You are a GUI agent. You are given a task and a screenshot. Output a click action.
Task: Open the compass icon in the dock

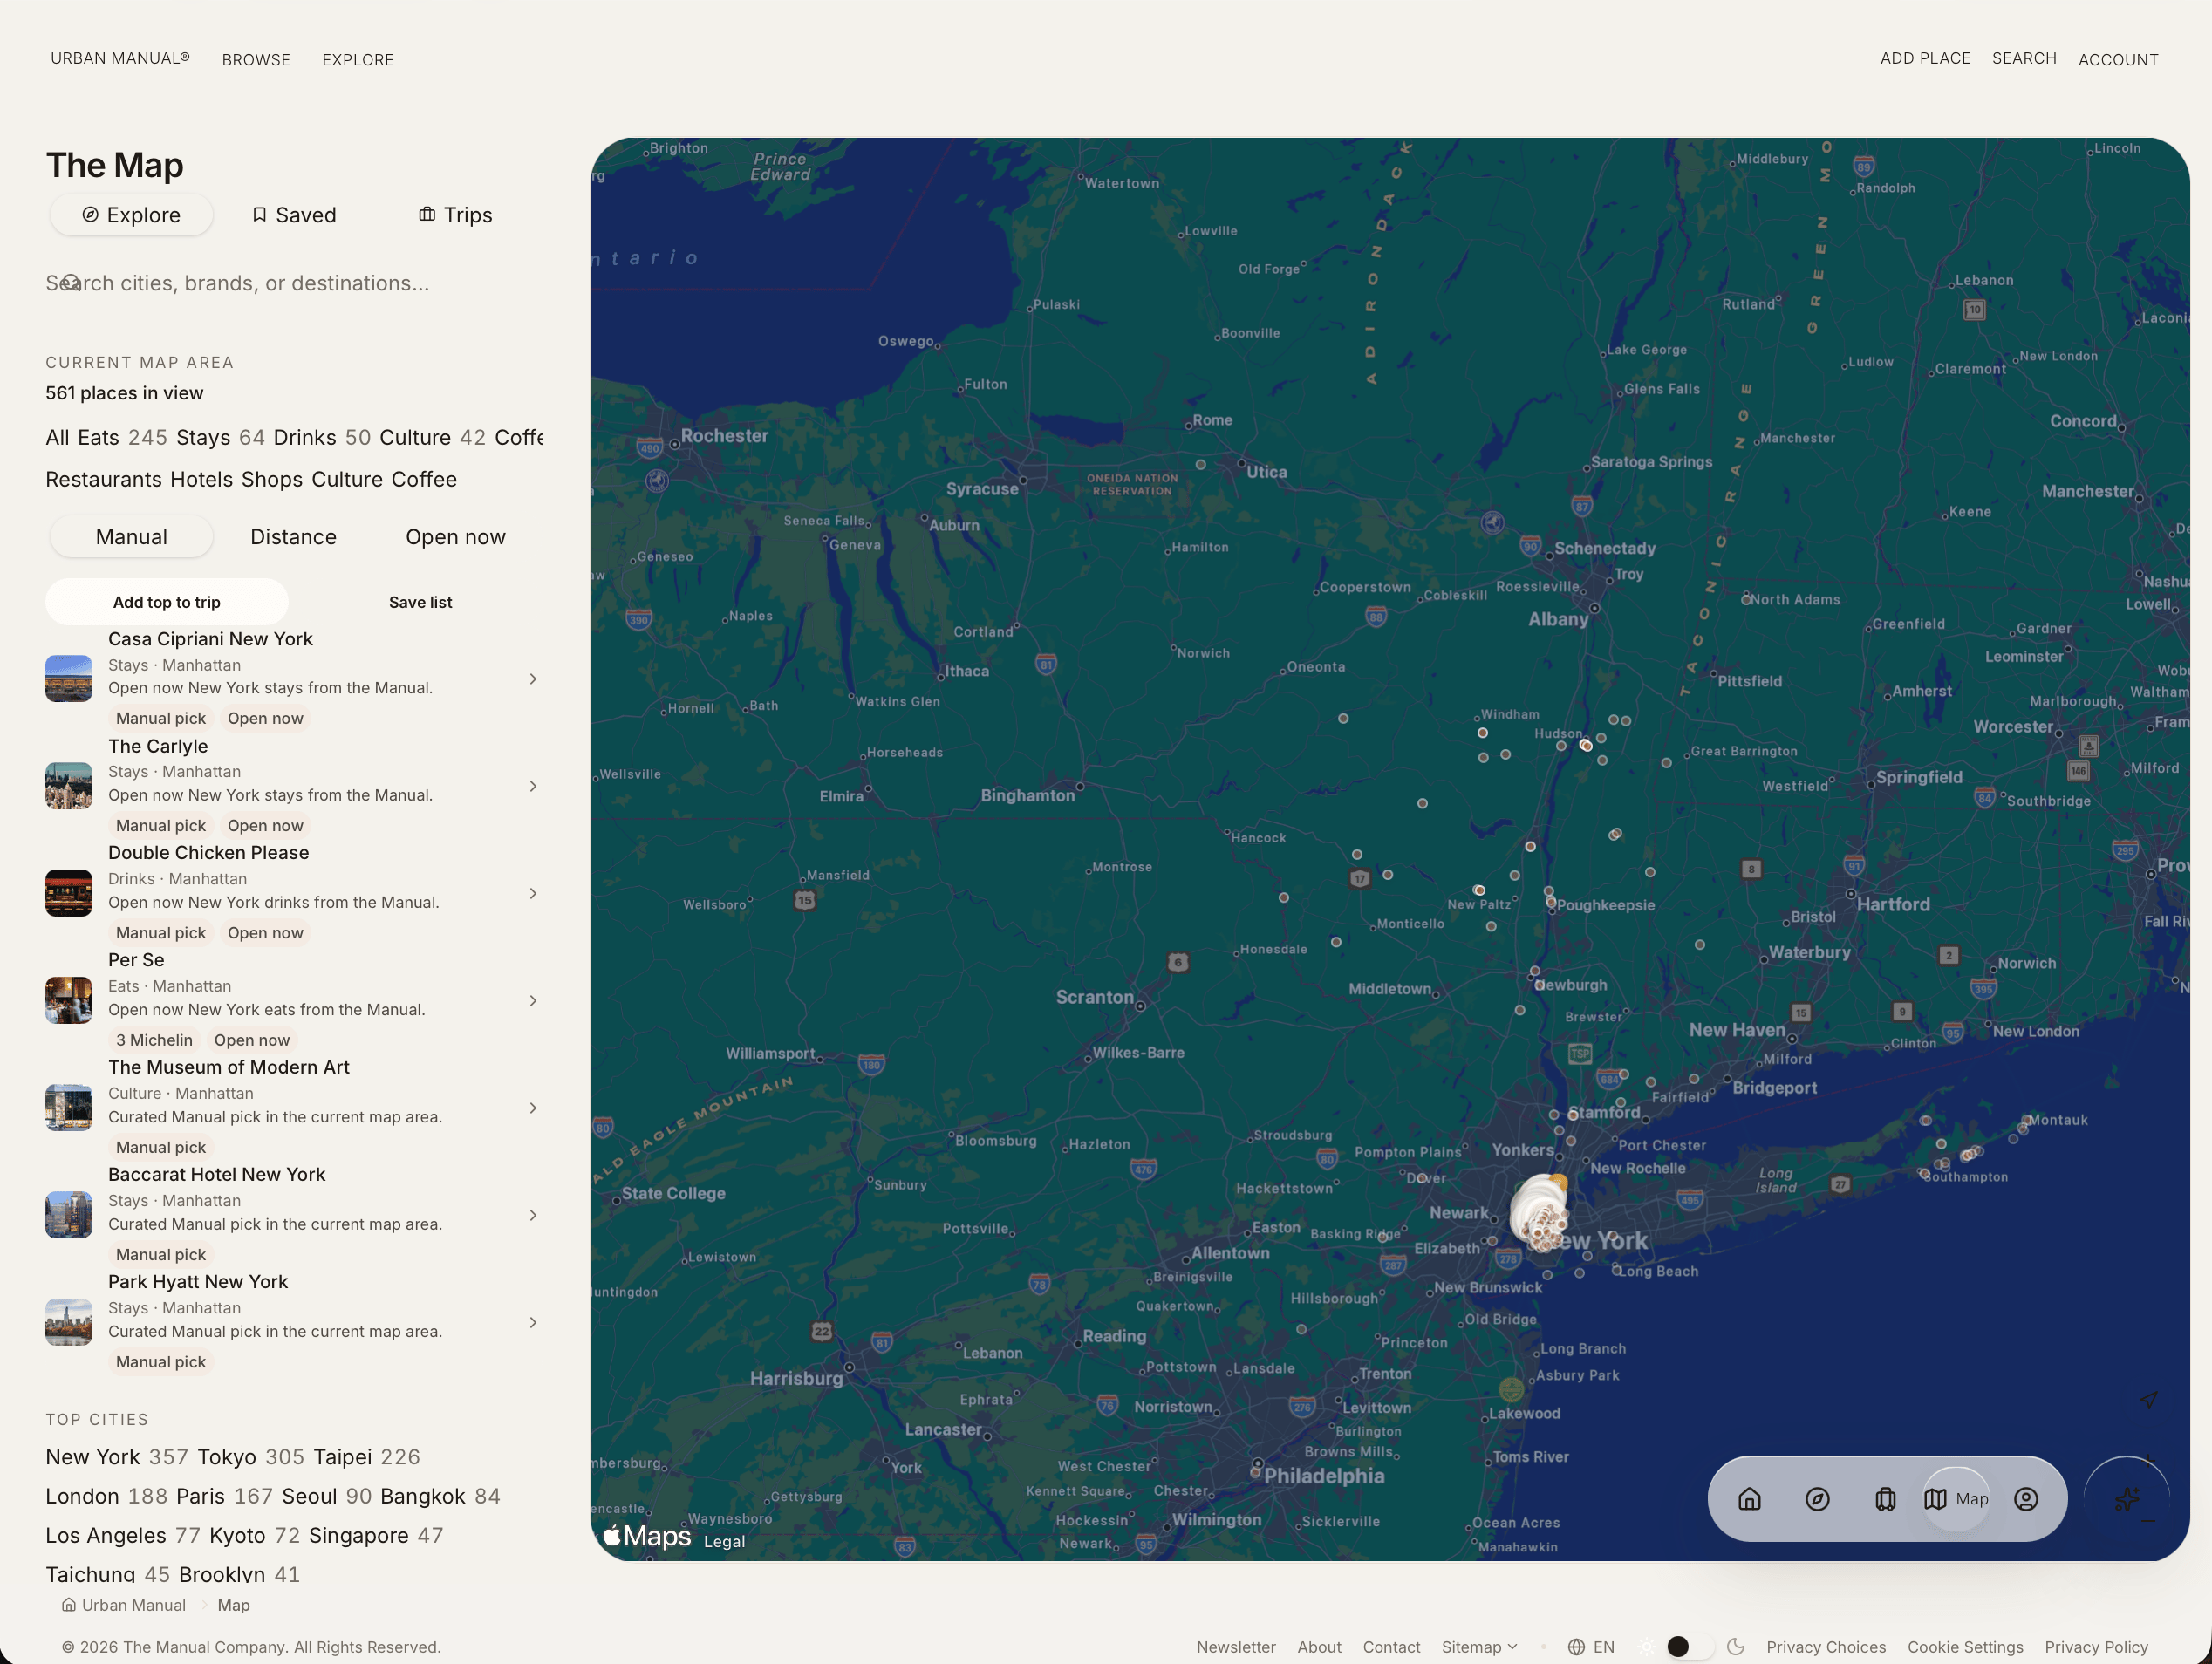pos(1817,1499)
